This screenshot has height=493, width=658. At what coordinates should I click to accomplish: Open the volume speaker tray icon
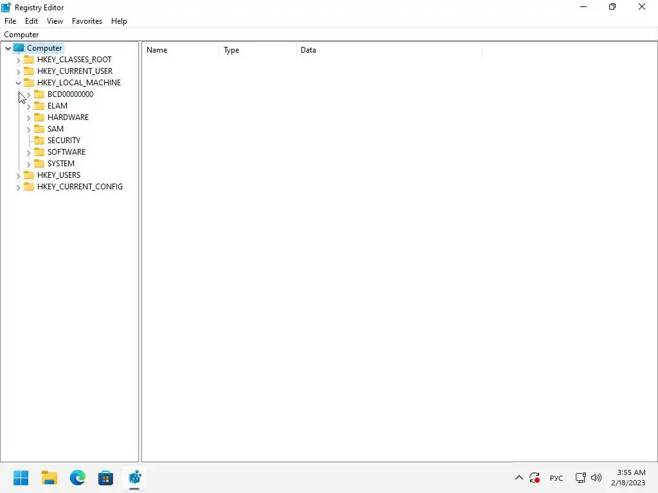pos(596,478)
